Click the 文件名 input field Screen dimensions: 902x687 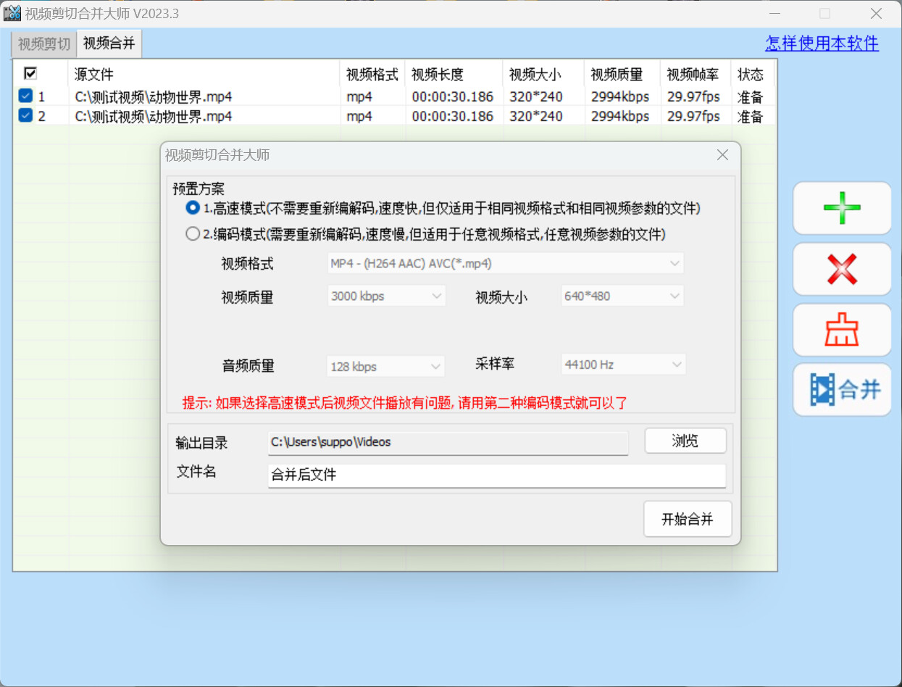pyautogui.click(x=497, y=475)
